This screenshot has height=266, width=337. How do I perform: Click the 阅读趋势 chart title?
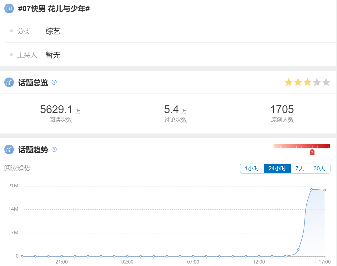coord(18,168)
